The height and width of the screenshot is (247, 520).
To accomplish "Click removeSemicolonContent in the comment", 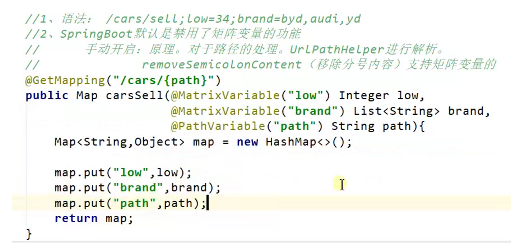I will click(x=222, y=65).
